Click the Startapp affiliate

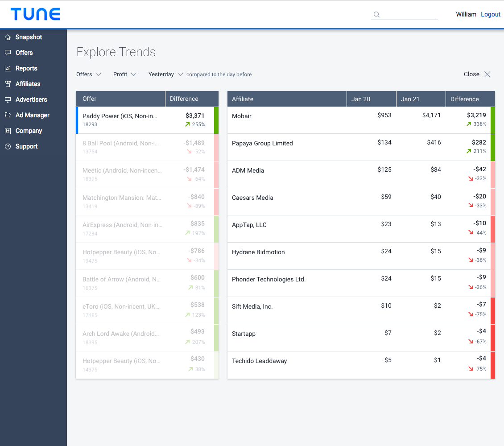[x=244, y=334]
